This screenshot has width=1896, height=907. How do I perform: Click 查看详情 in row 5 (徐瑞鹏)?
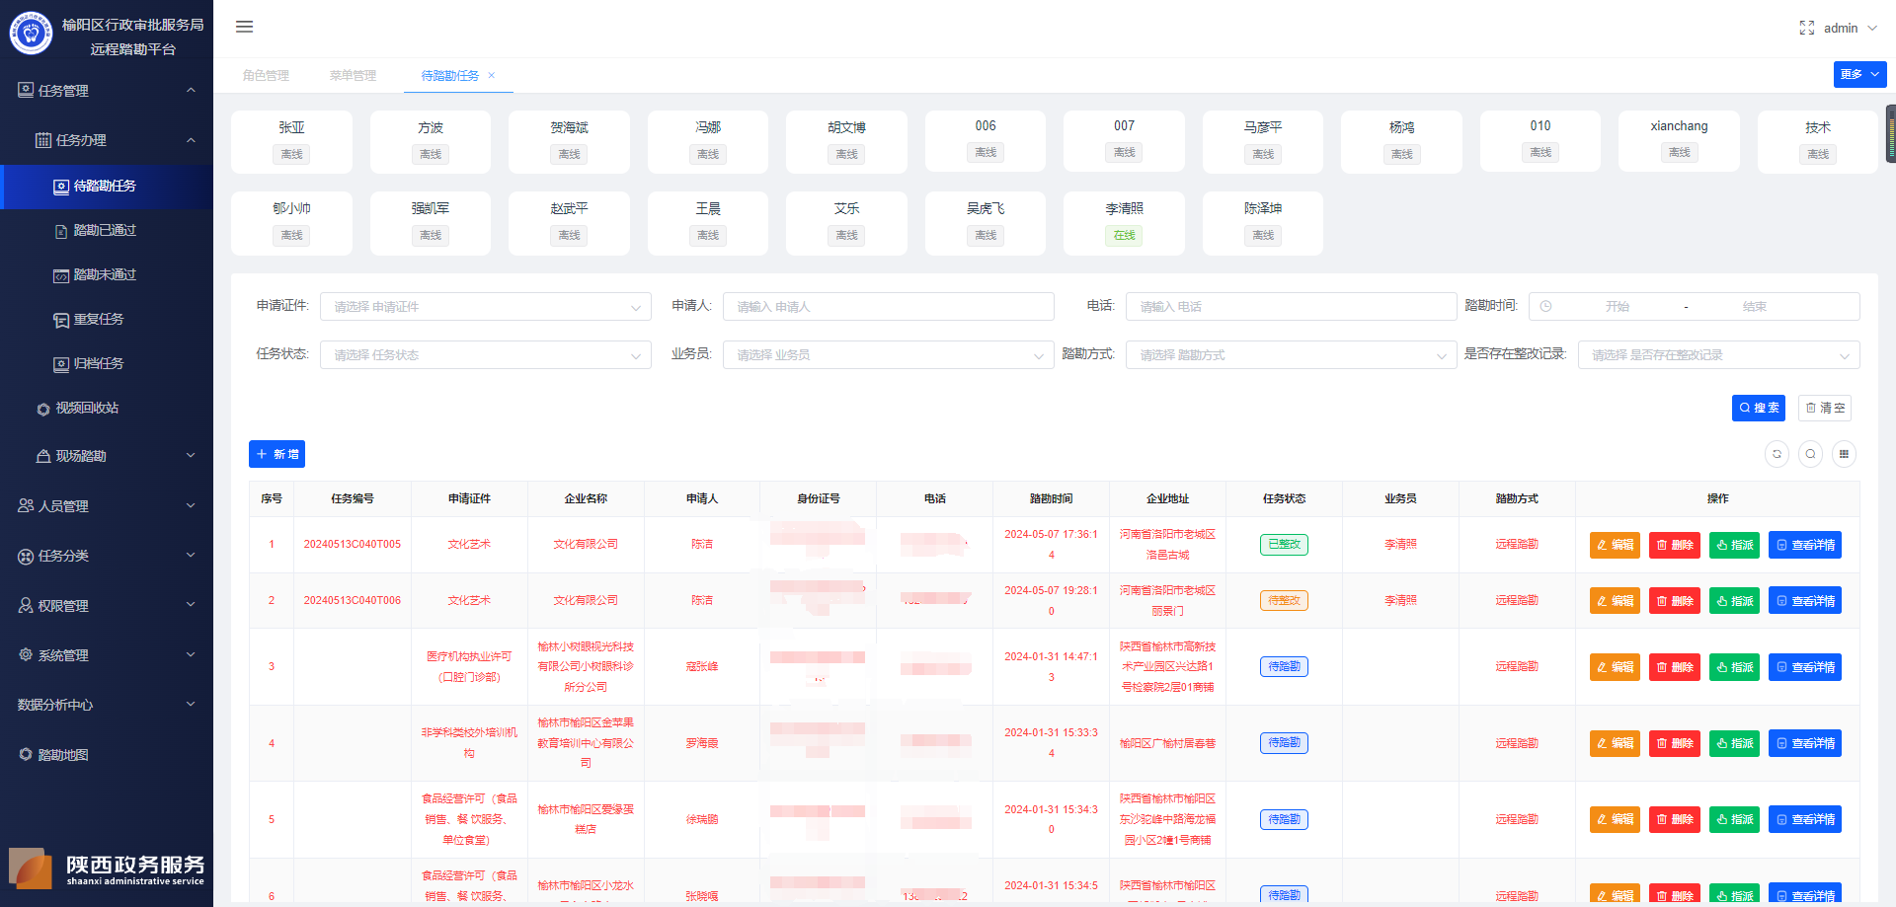click(x=1805, y=819)
